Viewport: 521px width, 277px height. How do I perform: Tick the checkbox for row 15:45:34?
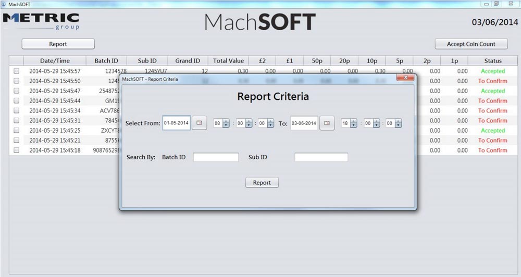point(16,110)
